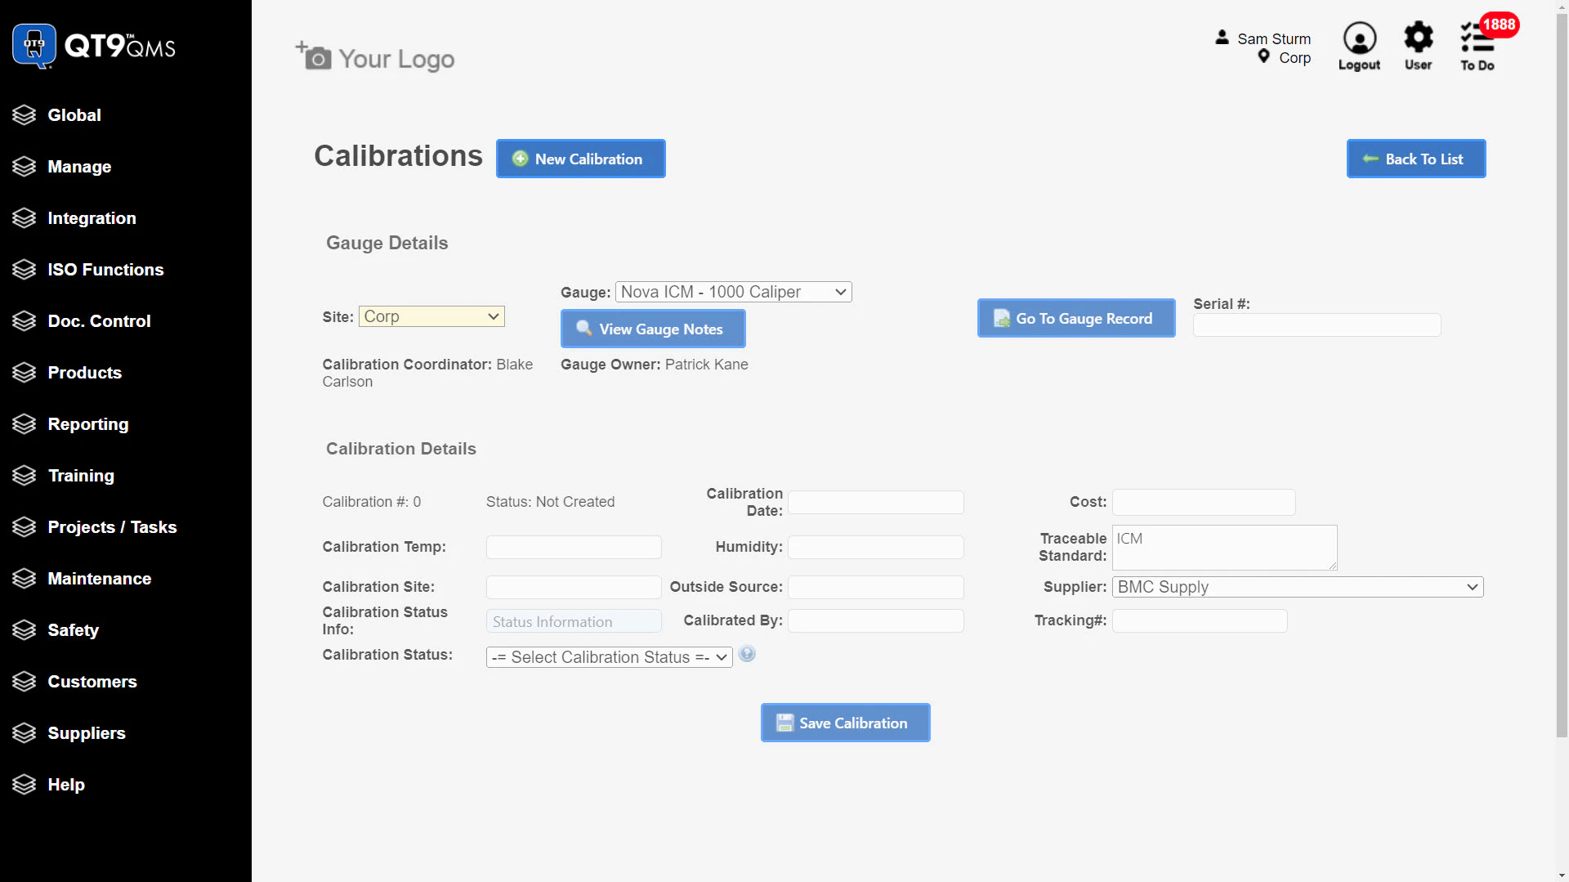Click the QT9 QMS logo
Screen dimensions: 1569x882
[94, 46]
